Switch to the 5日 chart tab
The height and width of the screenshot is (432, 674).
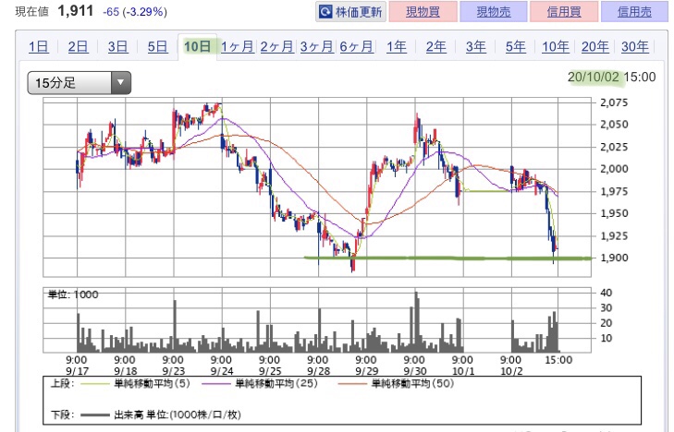click(158, 46)
